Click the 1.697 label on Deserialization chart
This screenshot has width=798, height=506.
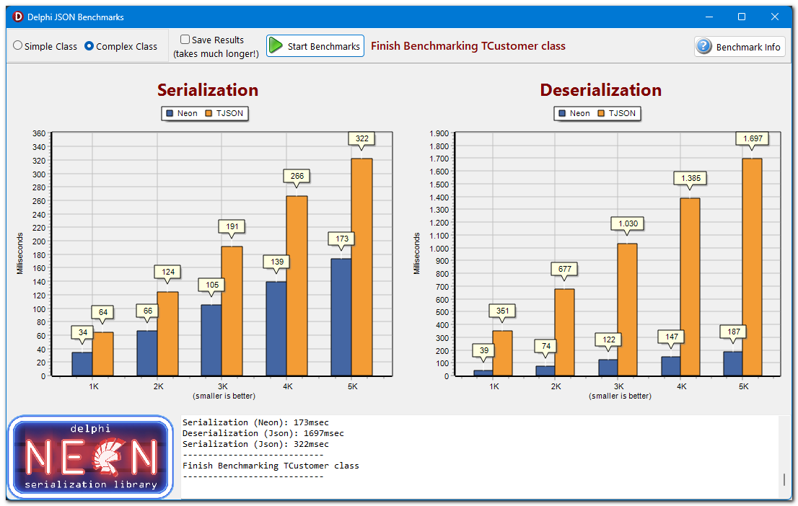click(x=753, y=138)
